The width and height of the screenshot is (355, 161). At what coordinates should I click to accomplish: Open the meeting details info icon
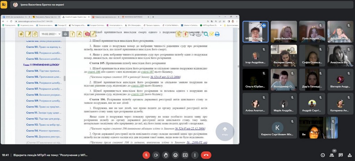click(x=323, y=155)
